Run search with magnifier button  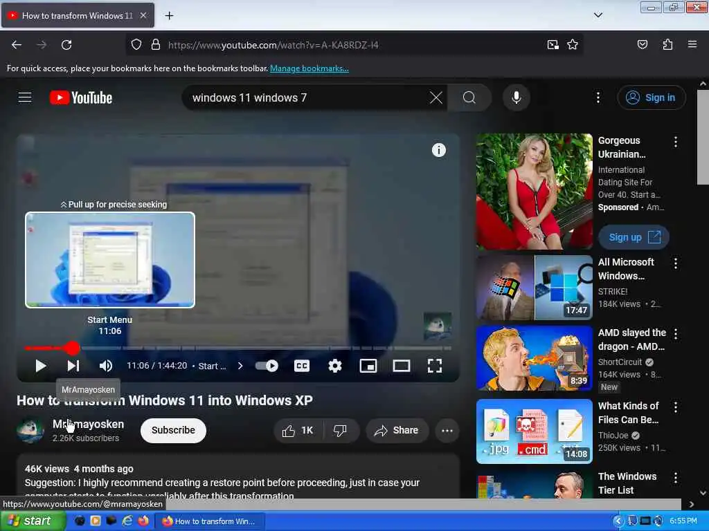[469, 97]
